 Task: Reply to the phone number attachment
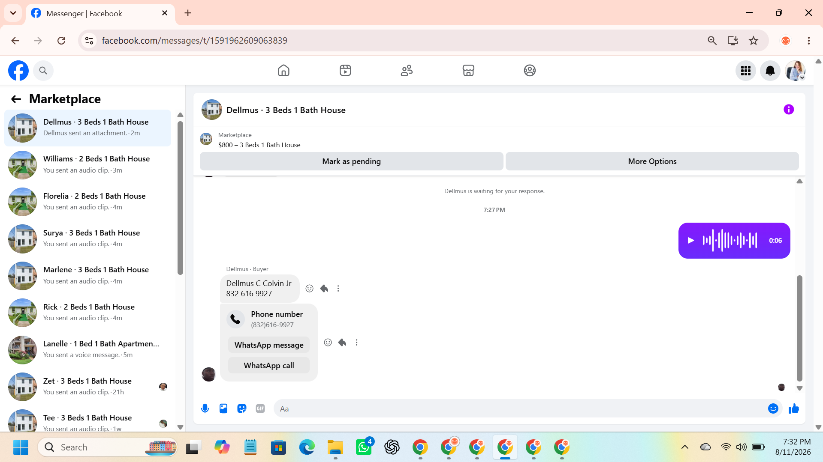point(342,343)
